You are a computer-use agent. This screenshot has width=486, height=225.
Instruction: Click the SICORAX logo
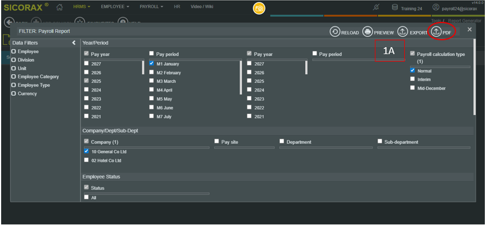tap(26, 7)
